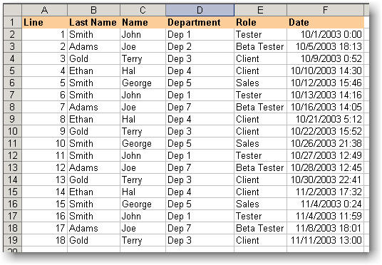Select the Dep 2 cell
Screen dimensions: 382x265
coord(200,46)
